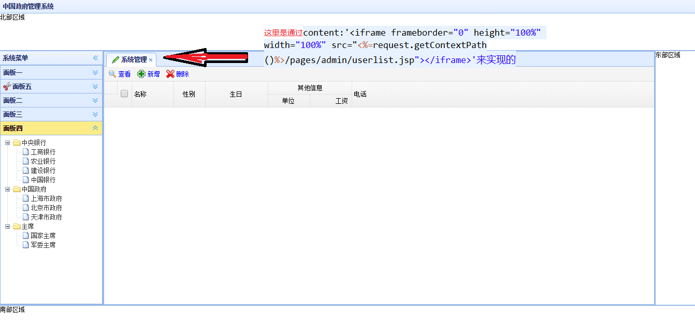This screenshot has height=328, width=695.
Task: Sort by the 名称 column header
Action: point(153,94)
